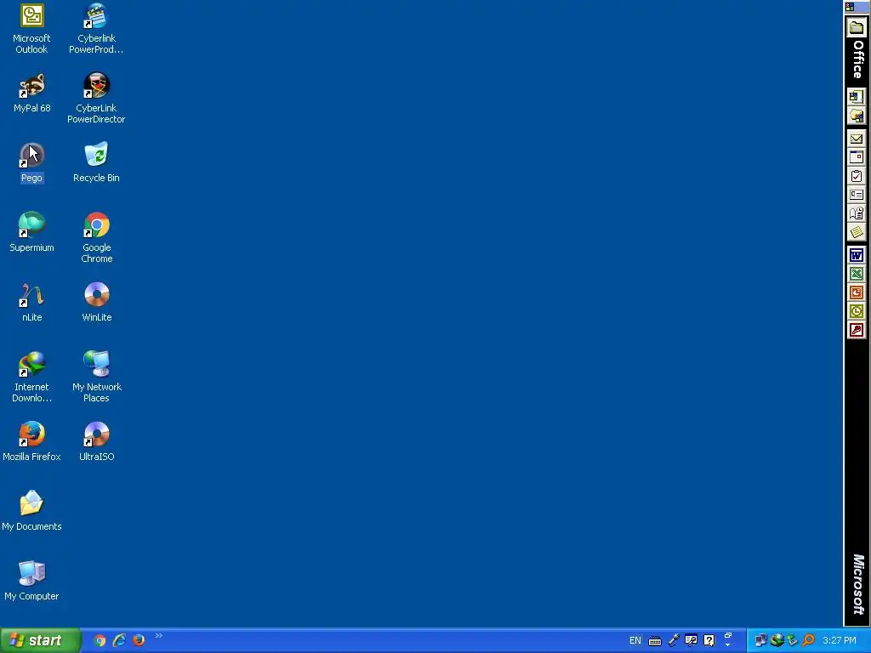Launch Internet Explorer from Quick Launch
Viewport: 871px width, 653px height.
(119, 640)
